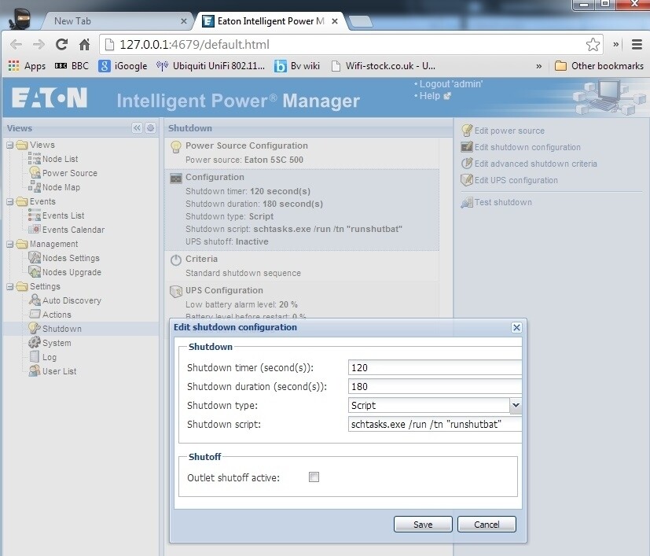This screenshot has height=556, width=650.
Task: Click the Test shutdown icon
Action: pyautogui.click(x=468, y=202)
